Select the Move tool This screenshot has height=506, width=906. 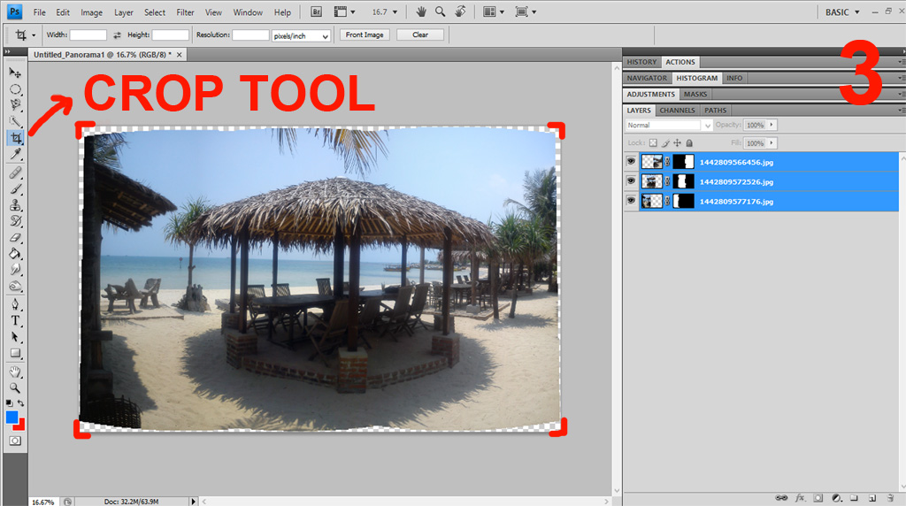click(15, 73)
